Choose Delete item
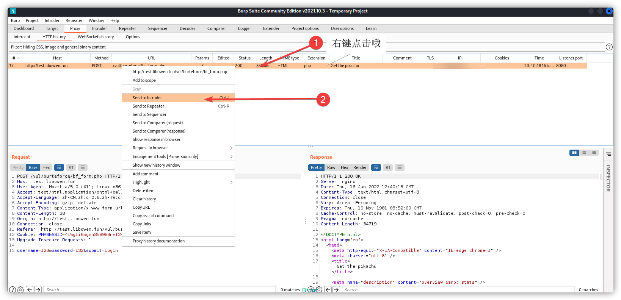This screenshot has width=621, height=300. click(178, 191)
